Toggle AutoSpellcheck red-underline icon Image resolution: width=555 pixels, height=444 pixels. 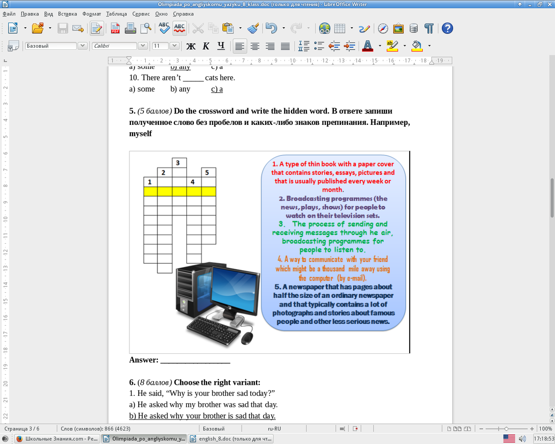point(179,28)
